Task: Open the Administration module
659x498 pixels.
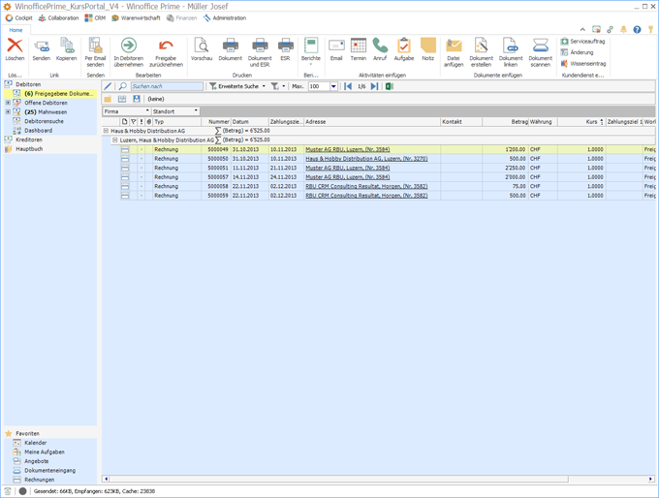Action: pos(225,18)
